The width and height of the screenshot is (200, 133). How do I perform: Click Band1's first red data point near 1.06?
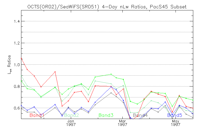[21, 58]
